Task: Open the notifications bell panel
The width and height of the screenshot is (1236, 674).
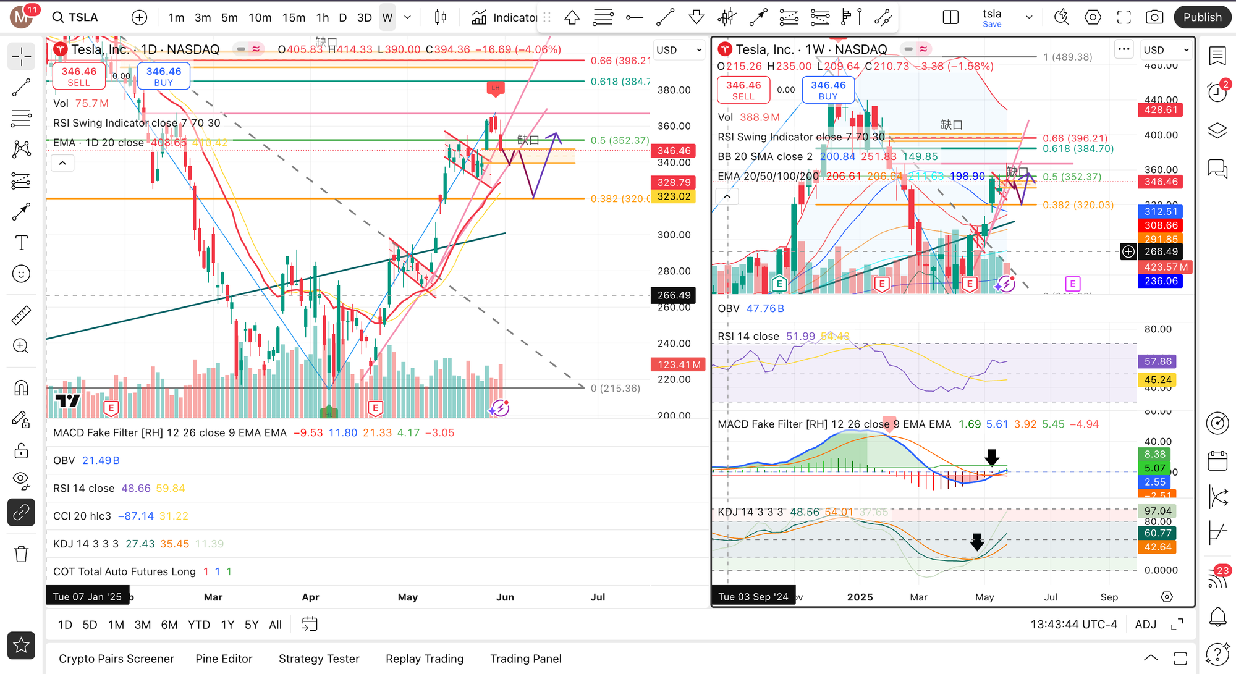Action: pyautogui.click(x=1217, y=616)
